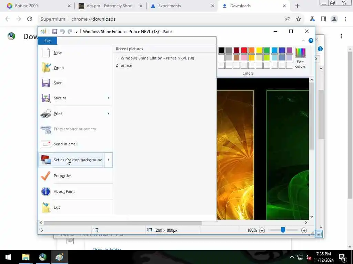Close the Roblox 2009 tab
The image size is (353, 264).
tap(69, 6)
